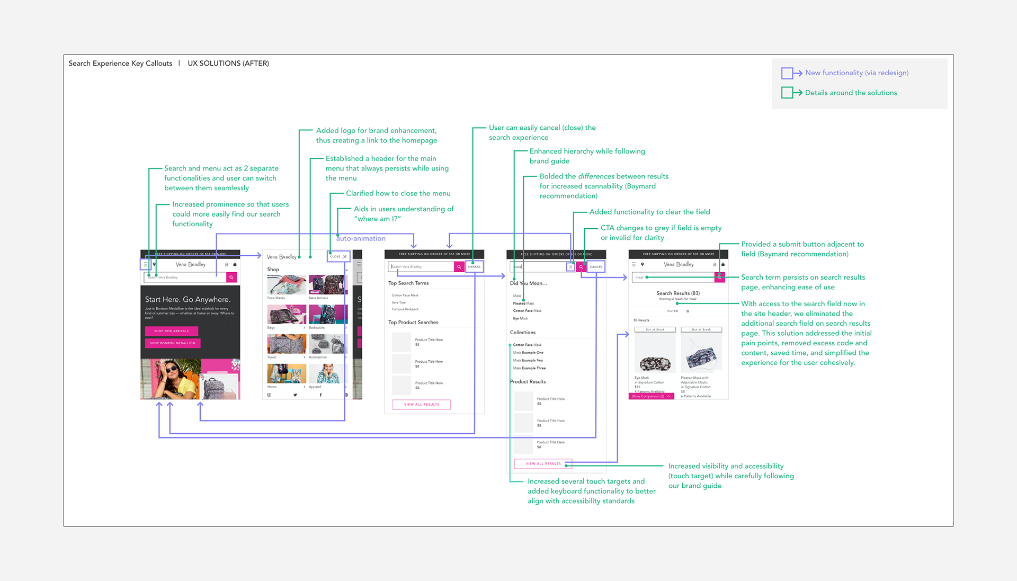Expand the Travel category chevron
The image size is (1017, 581).
(304, 357)
